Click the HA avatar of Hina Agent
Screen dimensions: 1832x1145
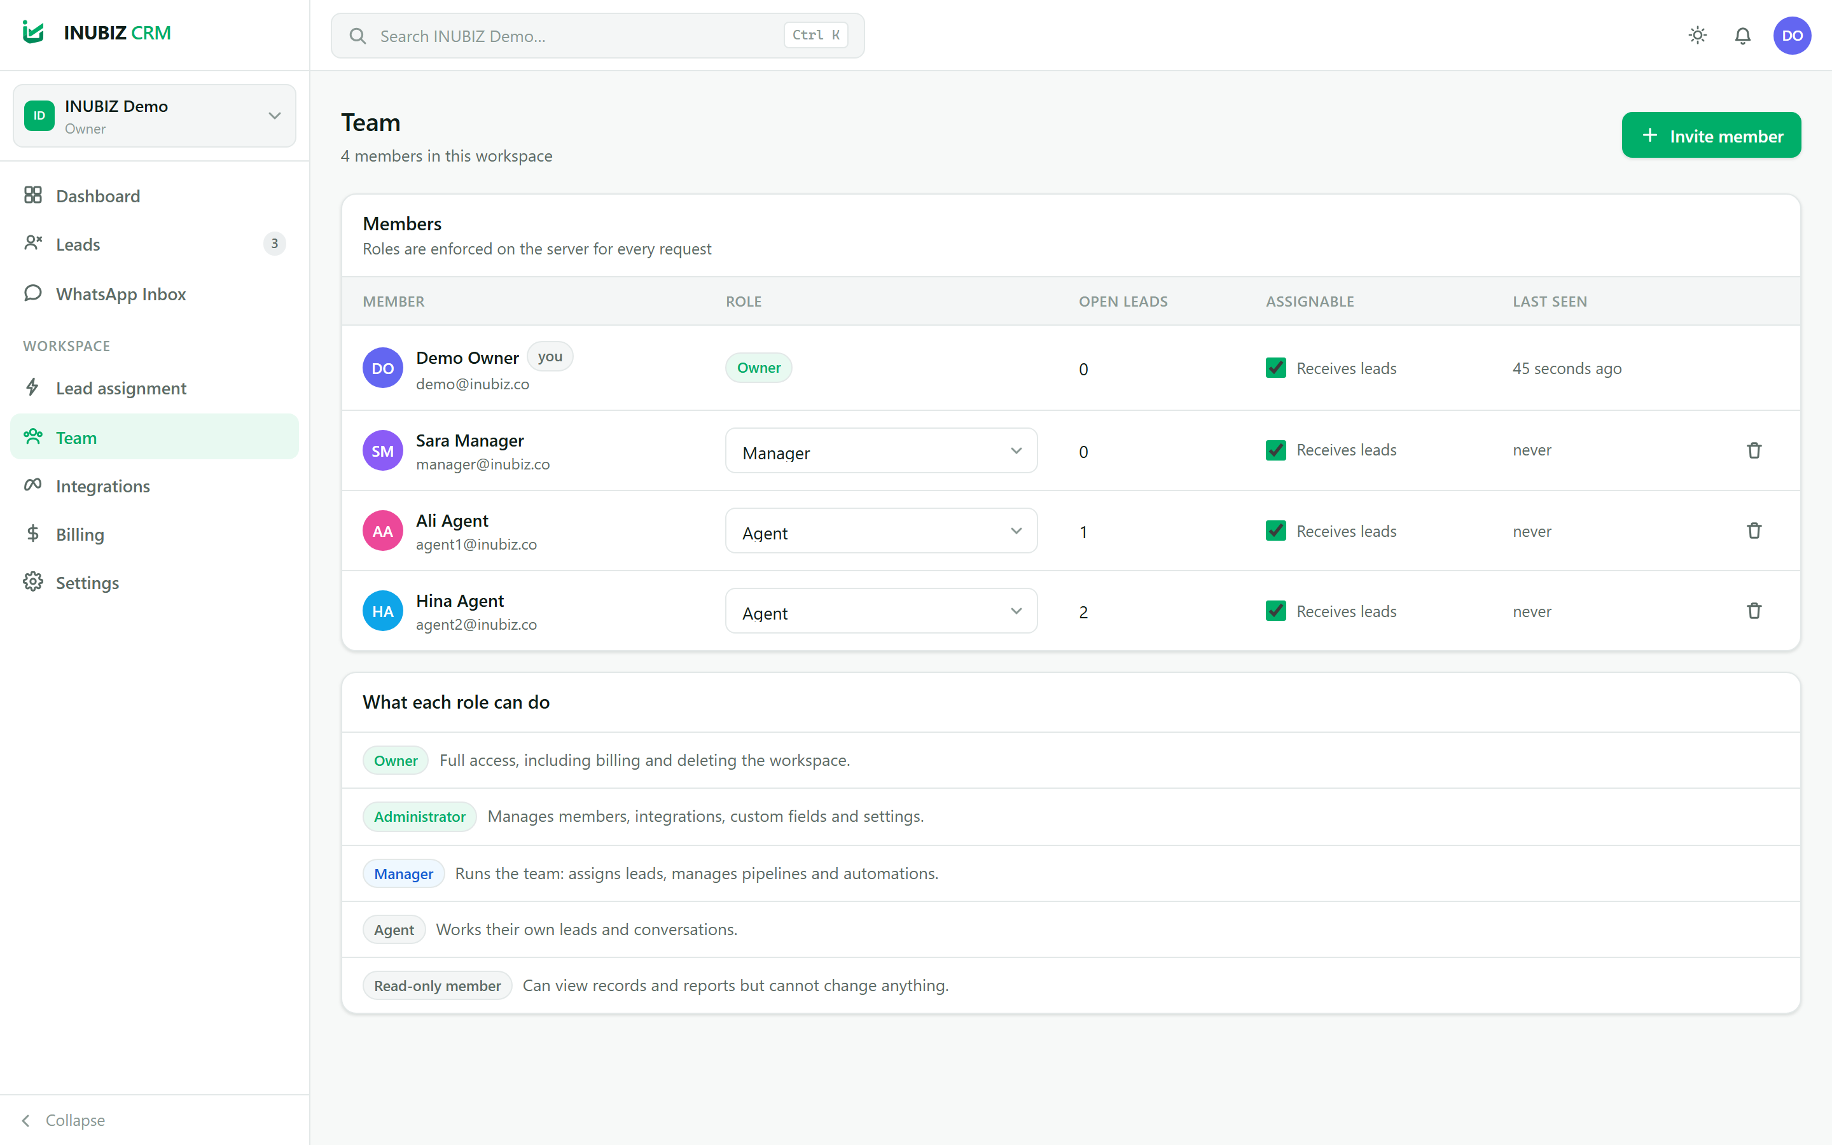pos(382,611)
